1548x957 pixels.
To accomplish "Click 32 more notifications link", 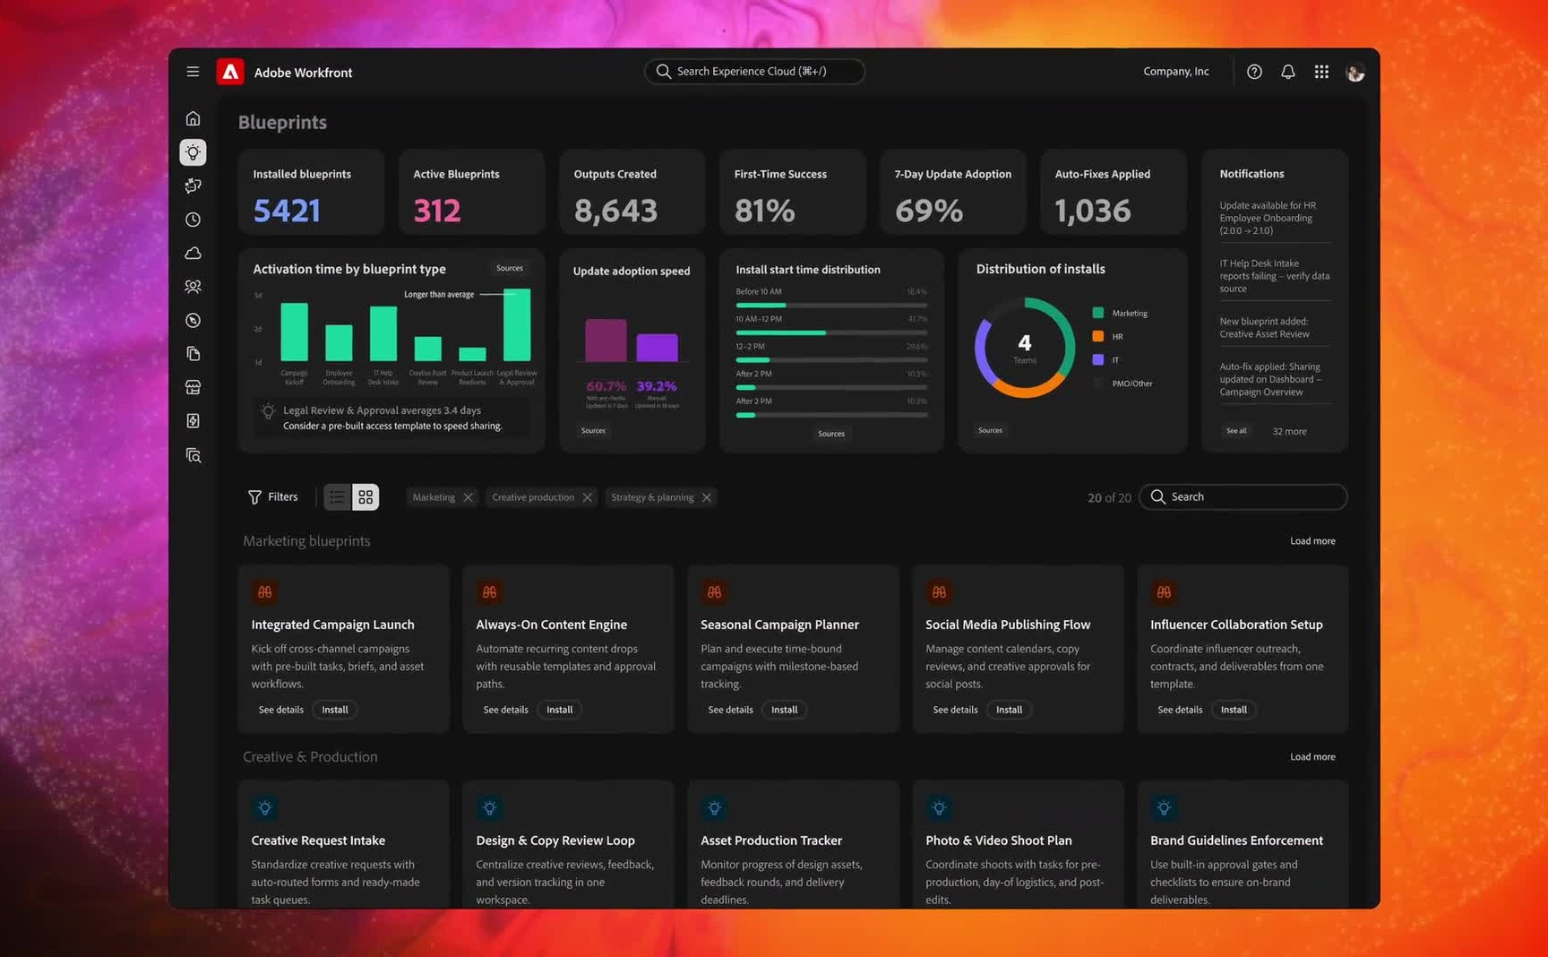I will click(x=1289, y=432).
